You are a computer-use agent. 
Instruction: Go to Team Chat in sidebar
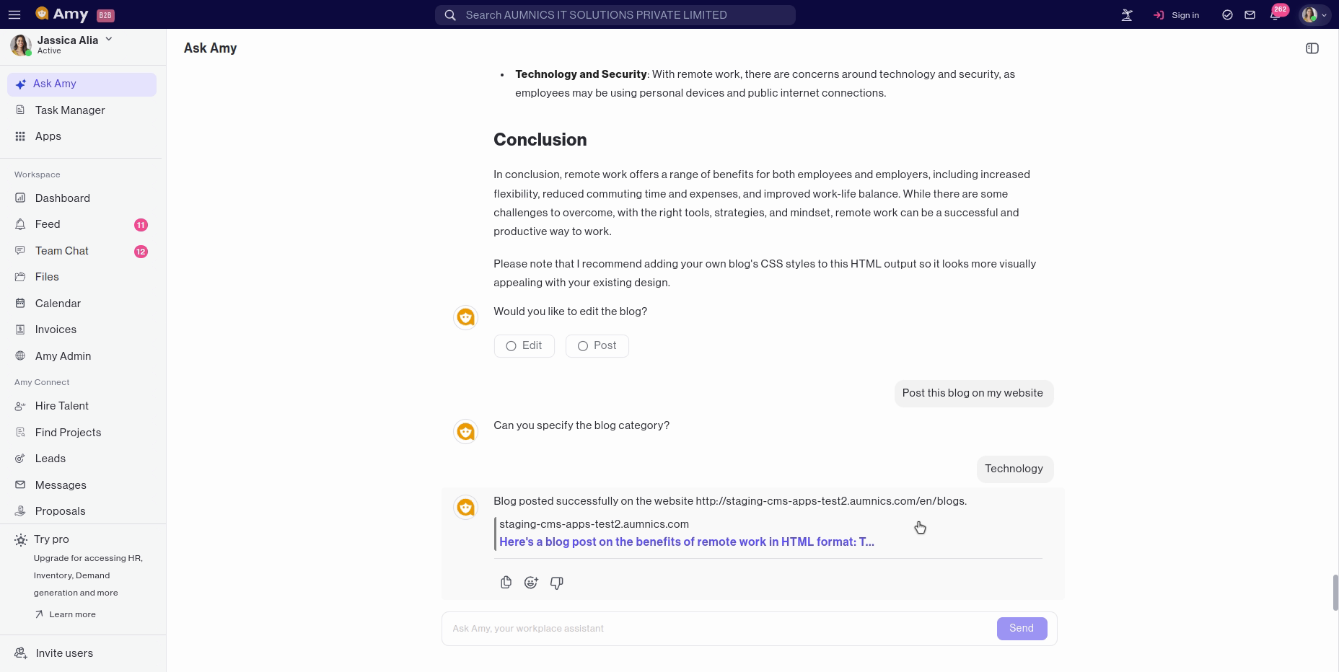click(x=62, y=251)
